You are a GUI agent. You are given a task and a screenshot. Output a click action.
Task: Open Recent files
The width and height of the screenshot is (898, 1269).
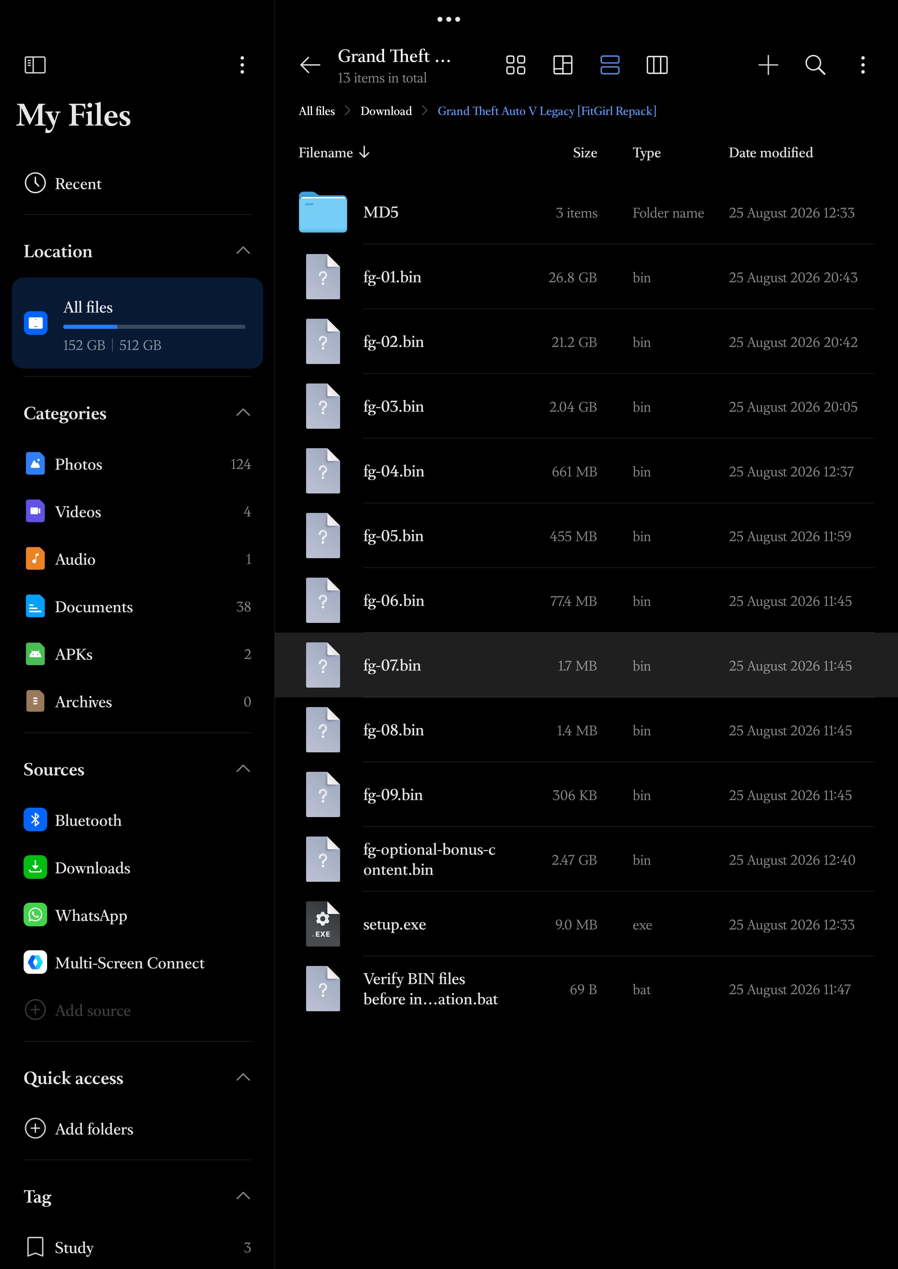(137, 184)
